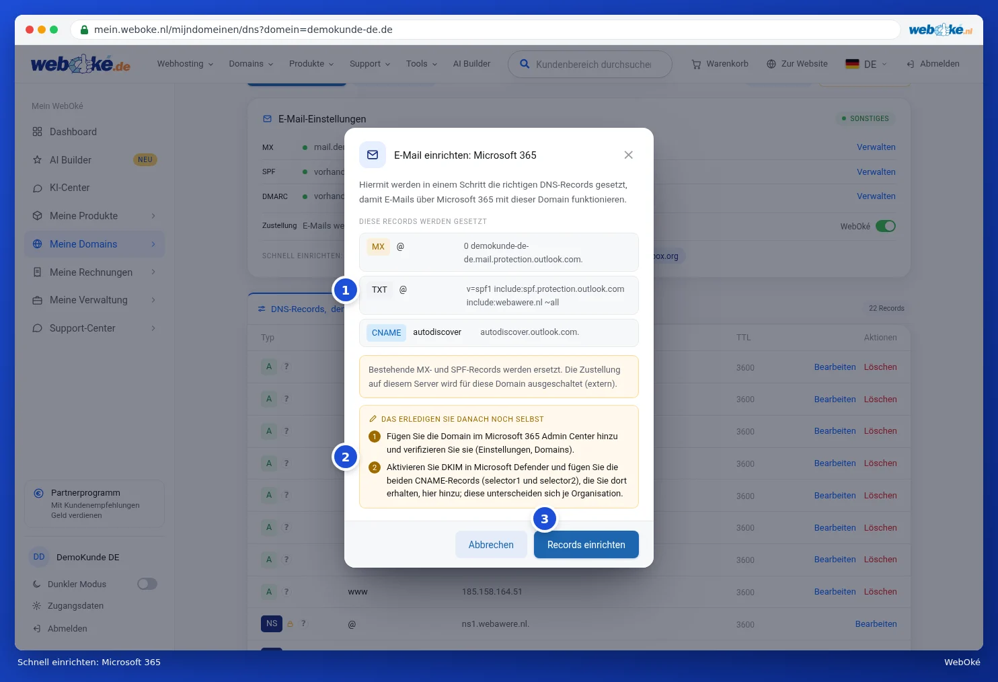This screenshot has height=682, width=998.
Task: Expand the Webhosting dropdown menu
Action: pyautogui.click(x=185, y=64)
